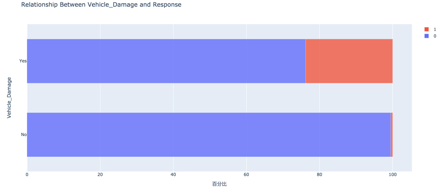441x189 pixels.
Task: Click the Yes y-axis category label
Action: pos(23,61)
